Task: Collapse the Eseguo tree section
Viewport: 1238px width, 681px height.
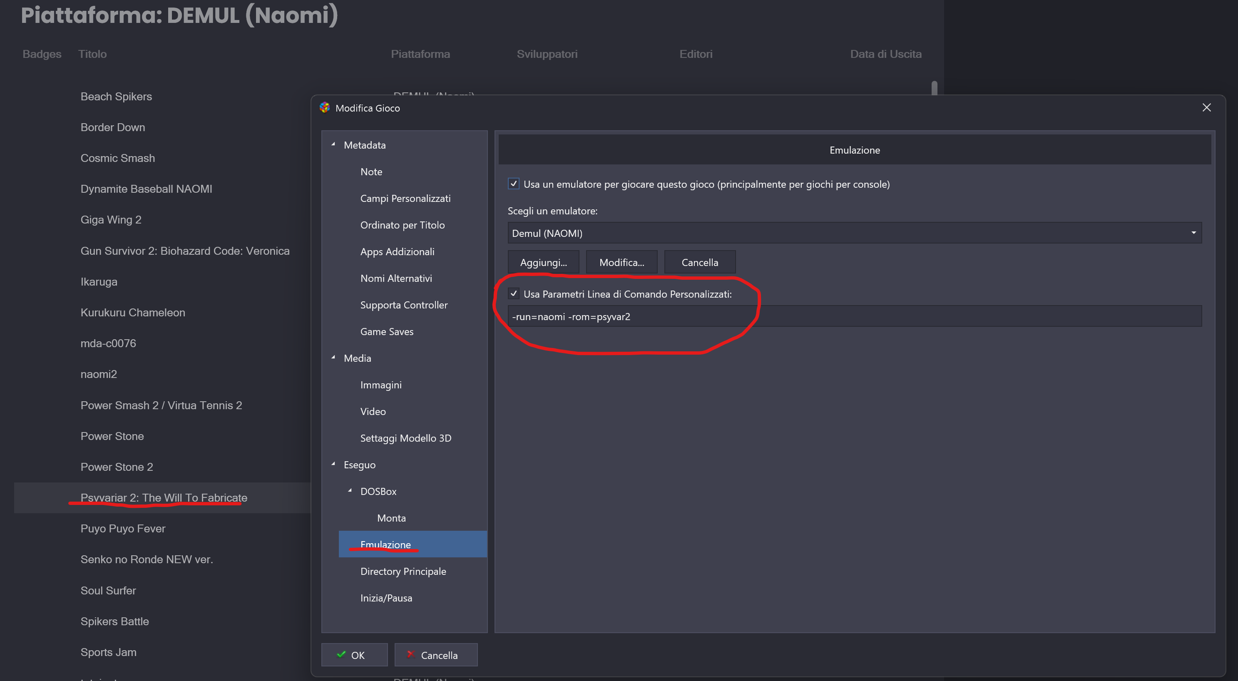Action: (x=333, y=464)
